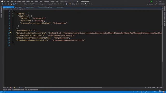Click the horizontal scrollbar thumb

click(x=64, y=87)
